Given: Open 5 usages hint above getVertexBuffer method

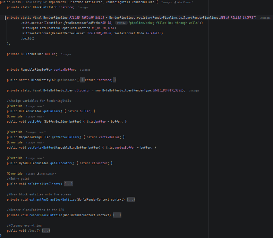Looking at the screenshot, I should click(31, 132).
